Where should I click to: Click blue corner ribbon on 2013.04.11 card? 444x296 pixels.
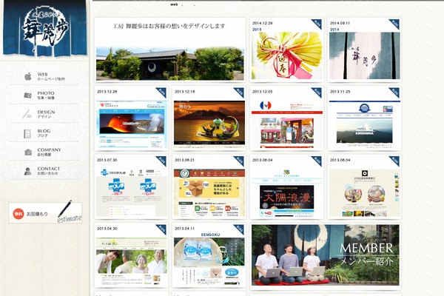point(239,229)
